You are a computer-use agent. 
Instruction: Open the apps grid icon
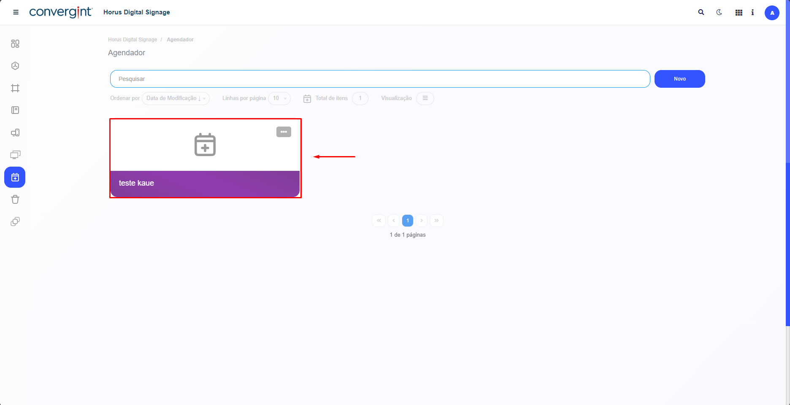point(739,13)
